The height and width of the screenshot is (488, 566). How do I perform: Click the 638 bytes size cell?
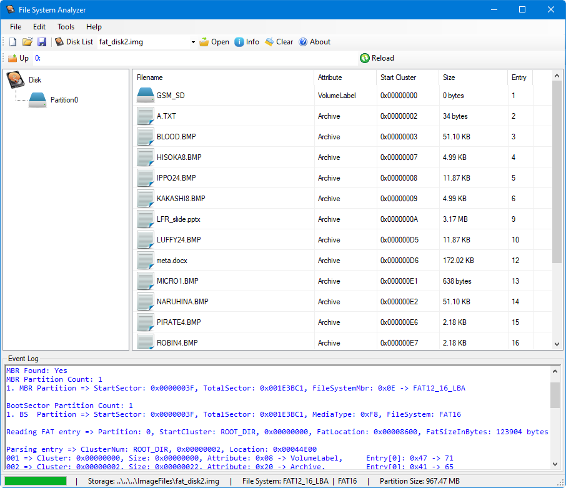point(457,281)
